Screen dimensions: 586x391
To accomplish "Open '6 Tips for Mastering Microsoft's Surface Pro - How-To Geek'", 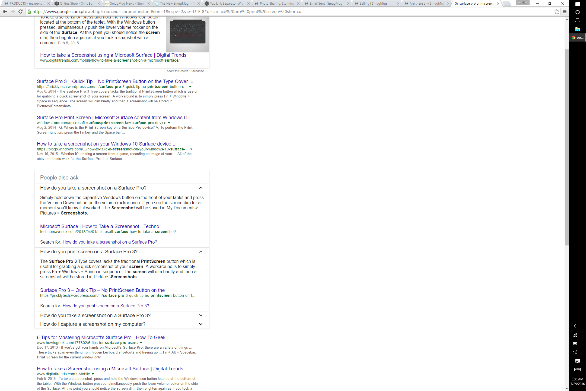I will tap(101, 338).
